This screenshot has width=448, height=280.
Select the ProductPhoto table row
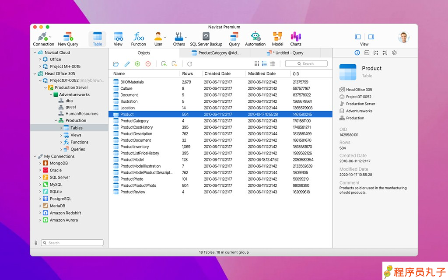[220, 179]
